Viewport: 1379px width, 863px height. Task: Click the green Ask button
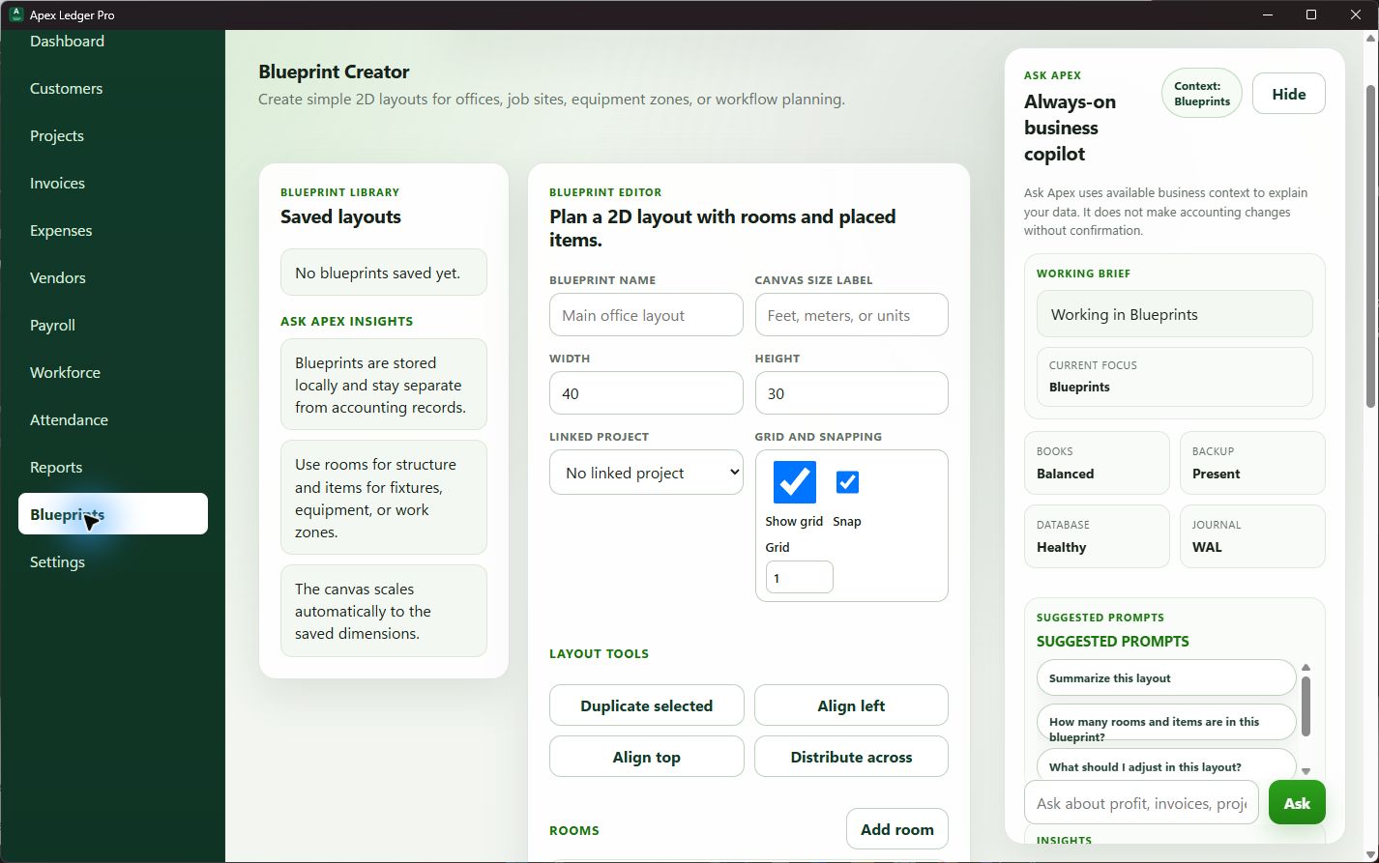[x=1297, y=803]
